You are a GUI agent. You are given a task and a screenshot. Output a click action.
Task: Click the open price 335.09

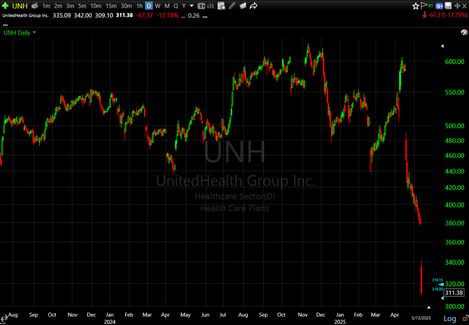pyautogui.click(x=62, y=16)
